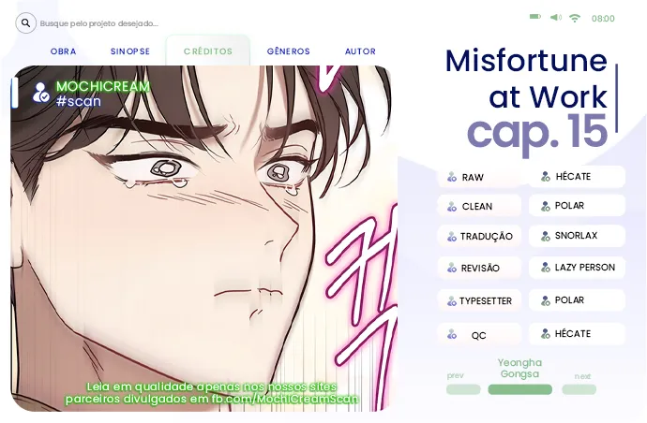
Task: Click the crying character cover image
Action: pos(201,238)
